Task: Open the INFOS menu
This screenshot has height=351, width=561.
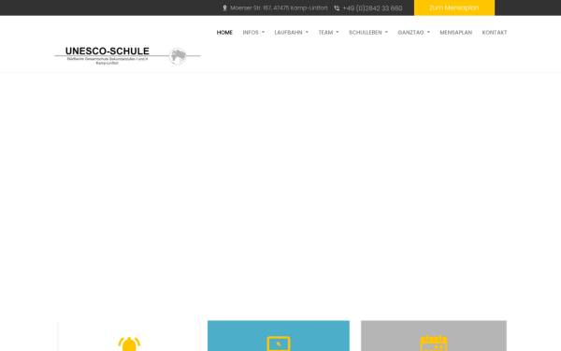Action: pyautogui.click(x=251, y=32)
